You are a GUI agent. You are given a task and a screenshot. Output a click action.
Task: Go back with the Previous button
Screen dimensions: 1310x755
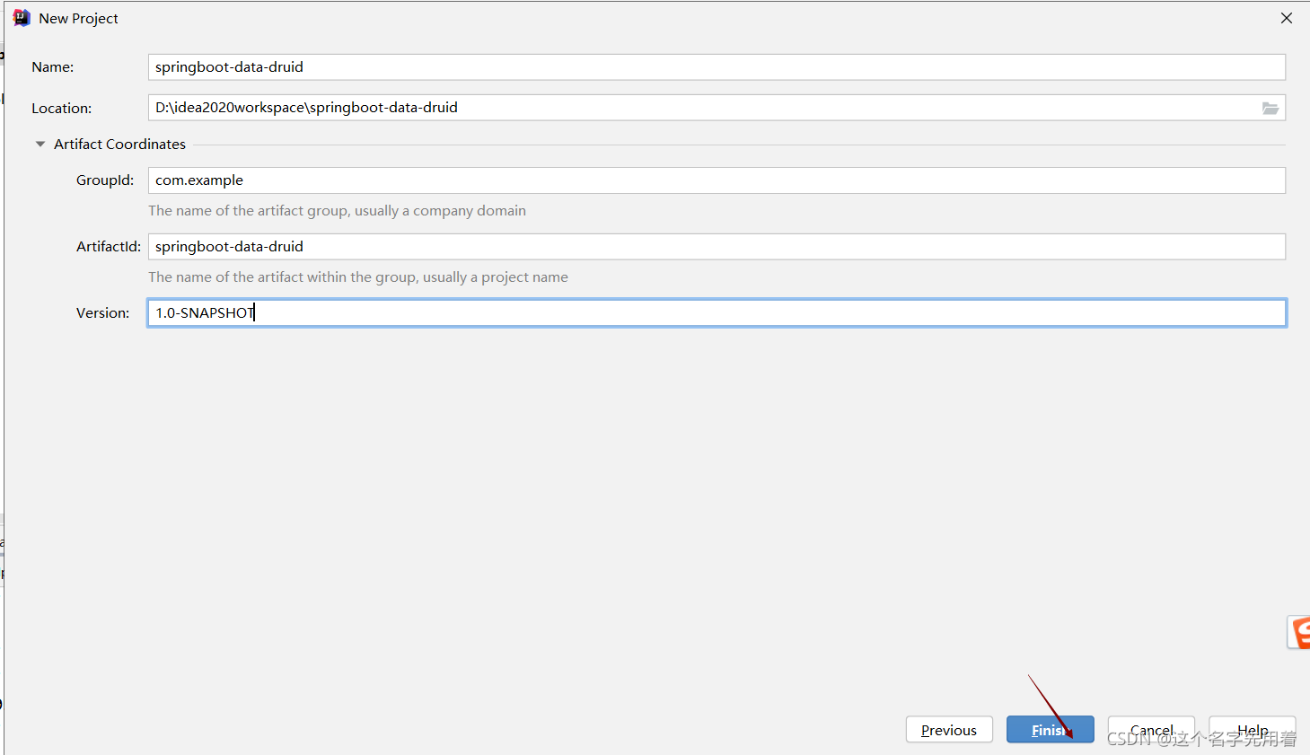949,730
